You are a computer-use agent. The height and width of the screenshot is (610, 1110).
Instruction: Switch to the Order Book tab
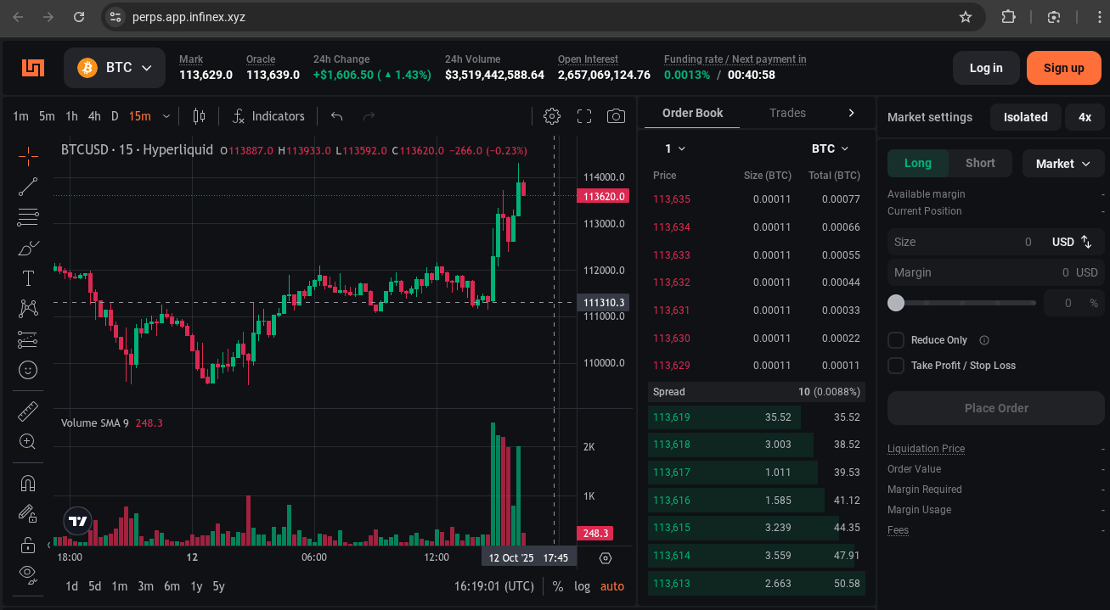692,113
